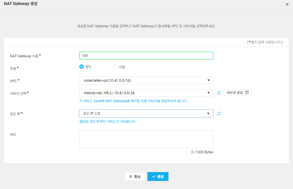This screenshot has width=293, height=189.
Task: Open the VPC dropdown kubernetes-vpc
Action: 146,81
